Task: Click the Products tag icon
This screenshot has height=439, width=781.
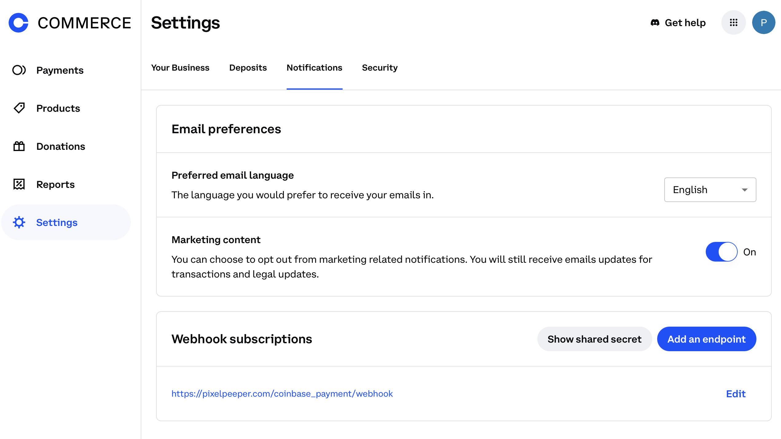Action: click(19, 108)
